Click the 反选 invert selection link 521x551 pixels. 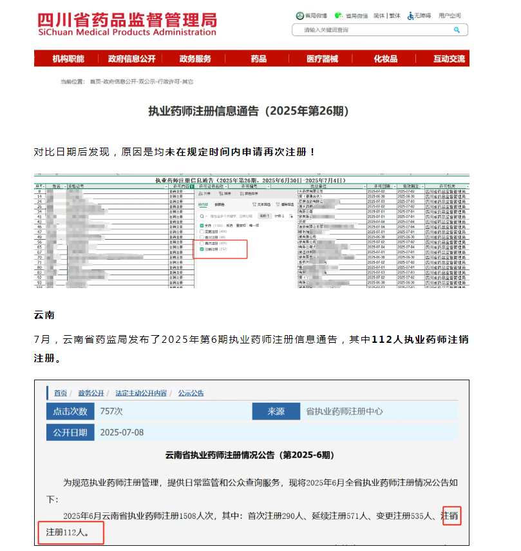click(229, 226)
